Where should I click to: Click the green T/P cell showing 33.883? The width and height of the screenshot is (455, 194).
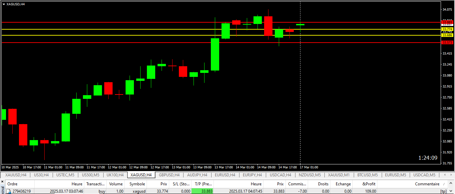pos(203,191)
